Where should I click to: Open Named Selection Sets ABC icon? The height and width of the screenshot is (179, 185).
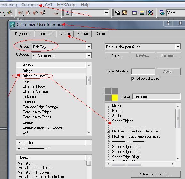pos(68,13)
